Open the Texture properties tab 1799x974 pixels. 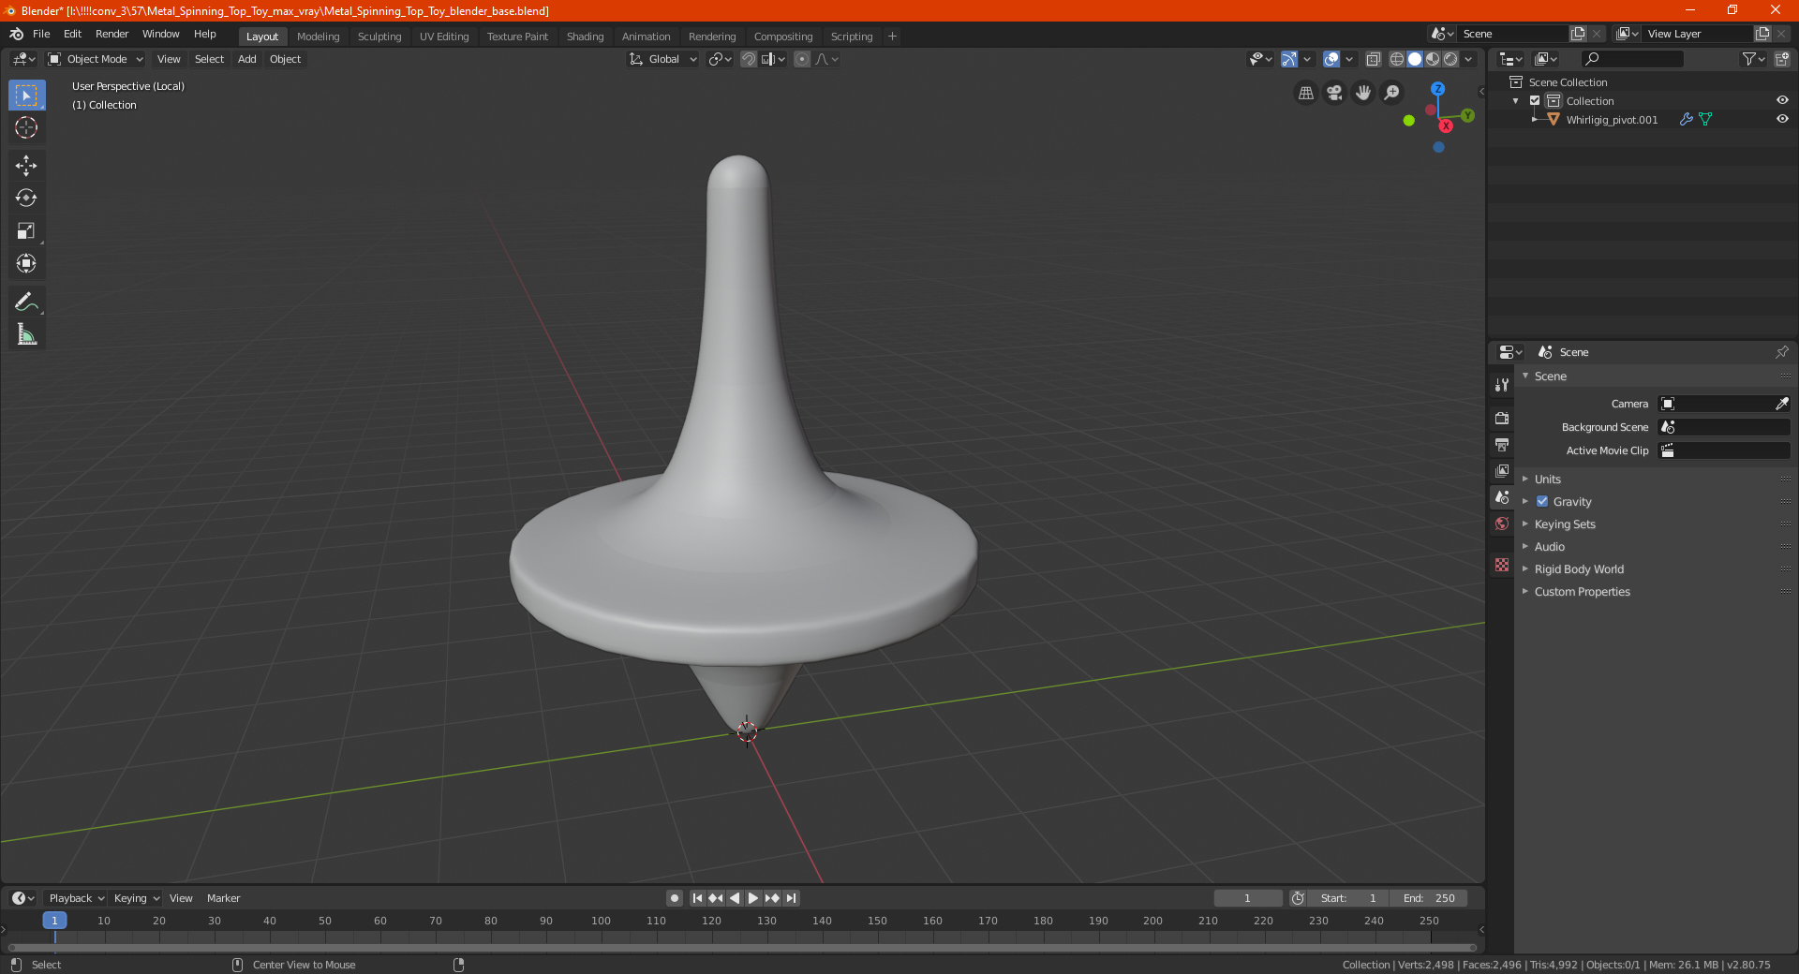point(1502,565)
